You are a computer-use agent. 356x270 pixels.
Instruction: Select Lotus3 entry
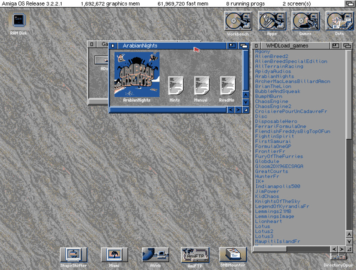point(264,236)
